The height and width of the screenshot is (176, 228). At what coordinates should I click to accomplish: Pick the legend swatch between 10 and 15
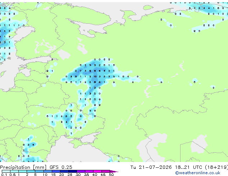point(47,171)
